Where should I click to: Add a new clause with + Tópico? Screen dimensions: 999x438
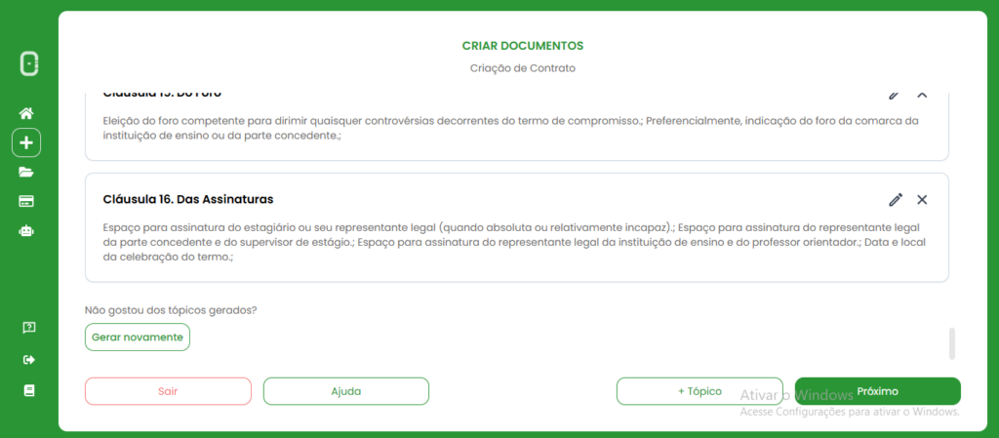[x=699, y=391]
